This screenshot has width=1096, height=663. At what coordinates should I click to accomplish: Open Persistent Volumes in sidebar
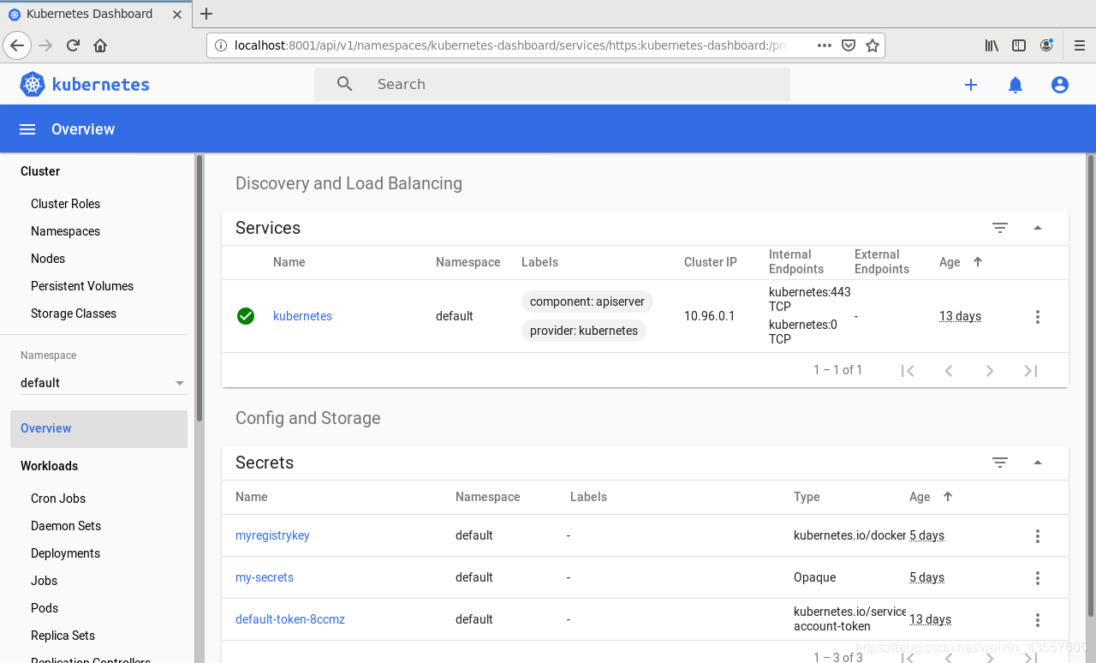point(82,286)
